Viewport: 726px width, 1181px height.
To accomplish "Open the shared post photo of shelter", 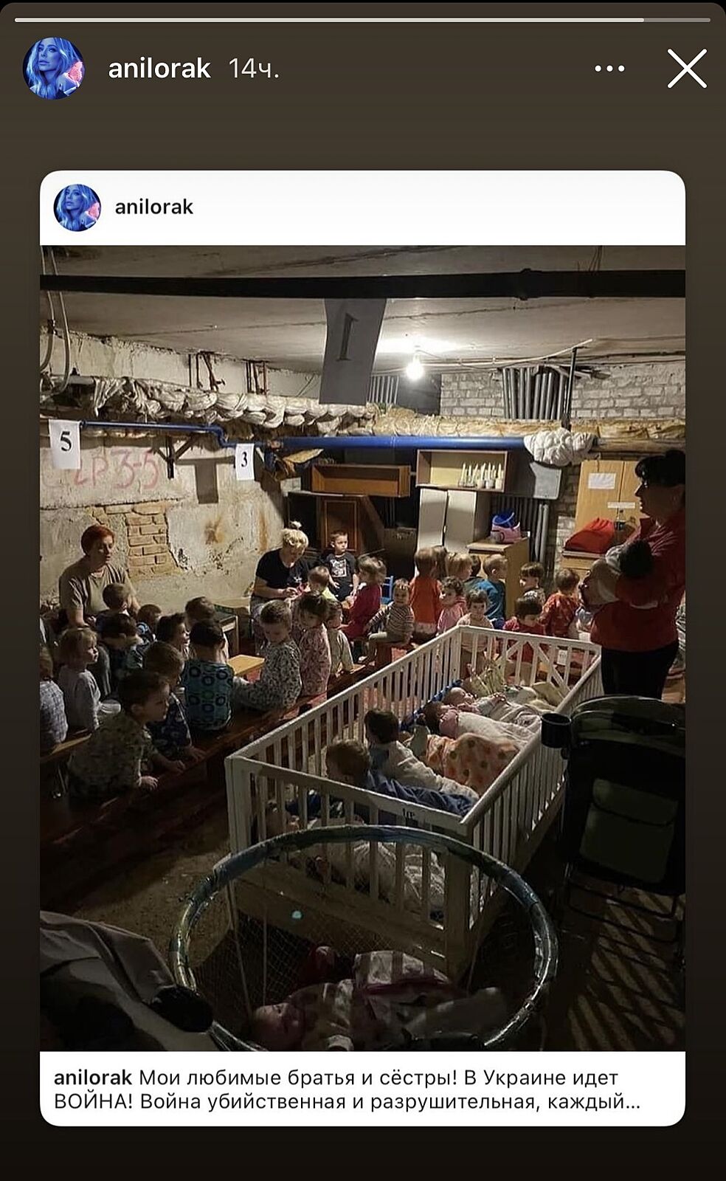I will point(362,648).
